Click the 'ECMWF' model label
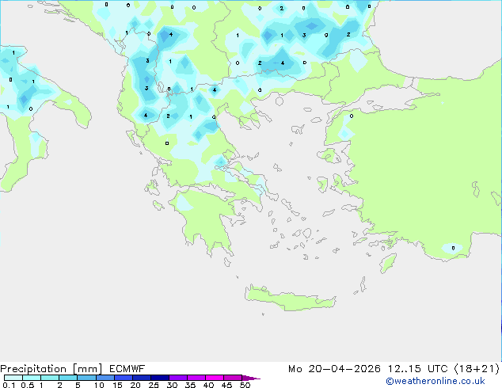The height and width of the screenshot is (388, 502). tap(127, 369)
